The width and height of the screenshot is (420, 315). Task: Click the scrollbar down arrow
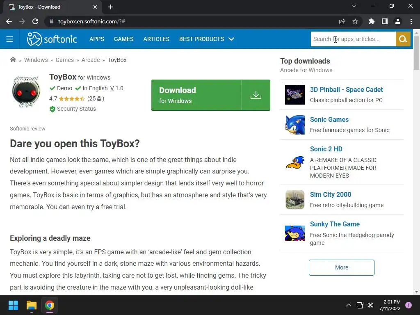coord(416,292)
